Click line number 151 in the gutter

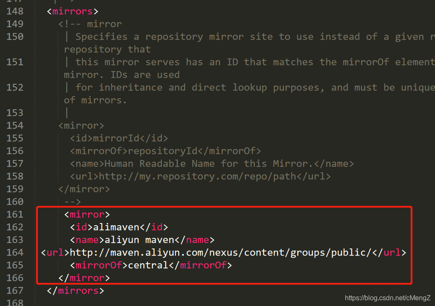coord(15,62)
